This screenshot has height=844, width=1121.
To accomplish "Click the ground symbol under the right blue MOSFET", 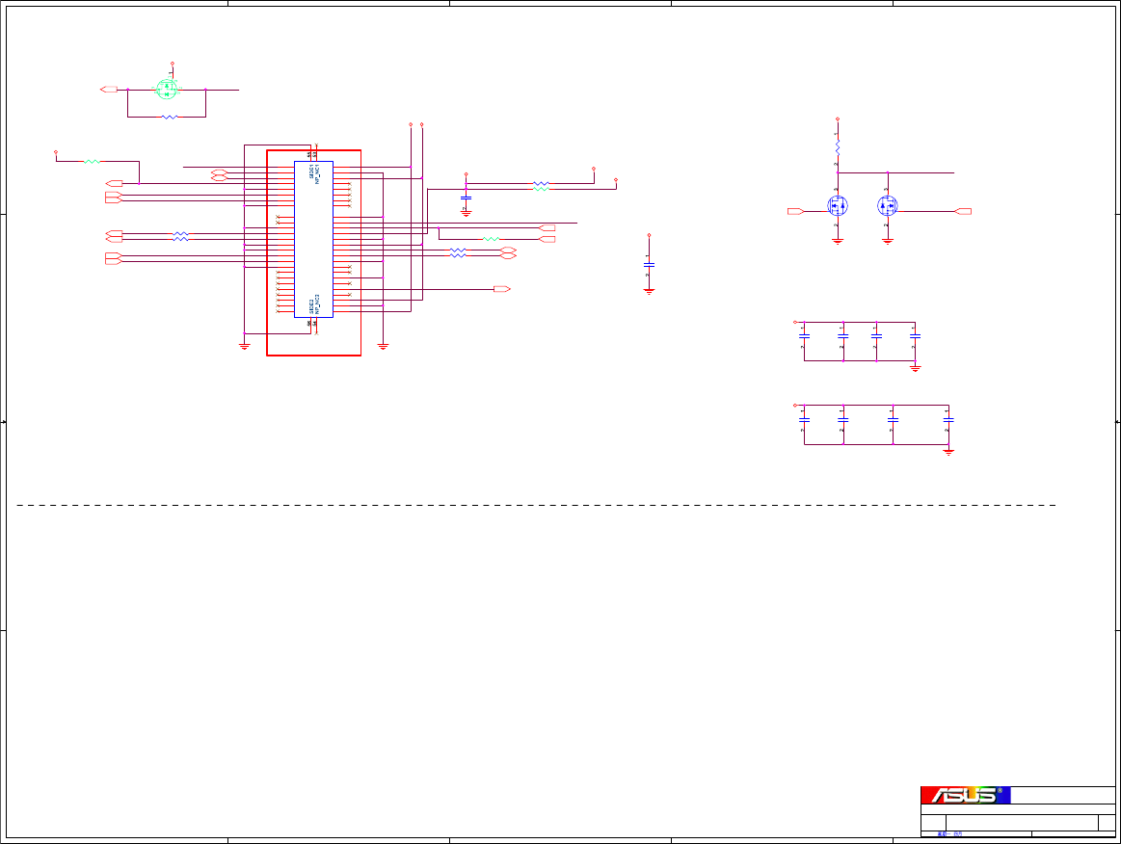I will (x=887, y=242).
